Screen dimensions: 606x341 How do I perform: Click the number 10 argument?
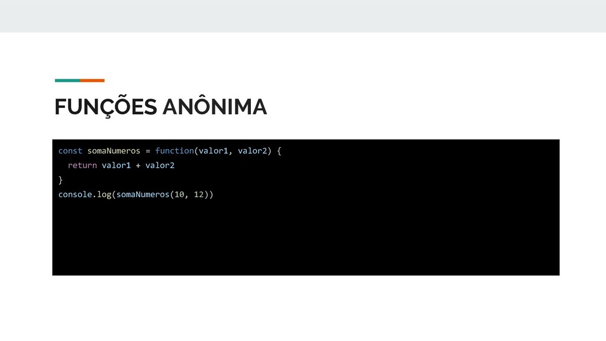coord(179,194)
